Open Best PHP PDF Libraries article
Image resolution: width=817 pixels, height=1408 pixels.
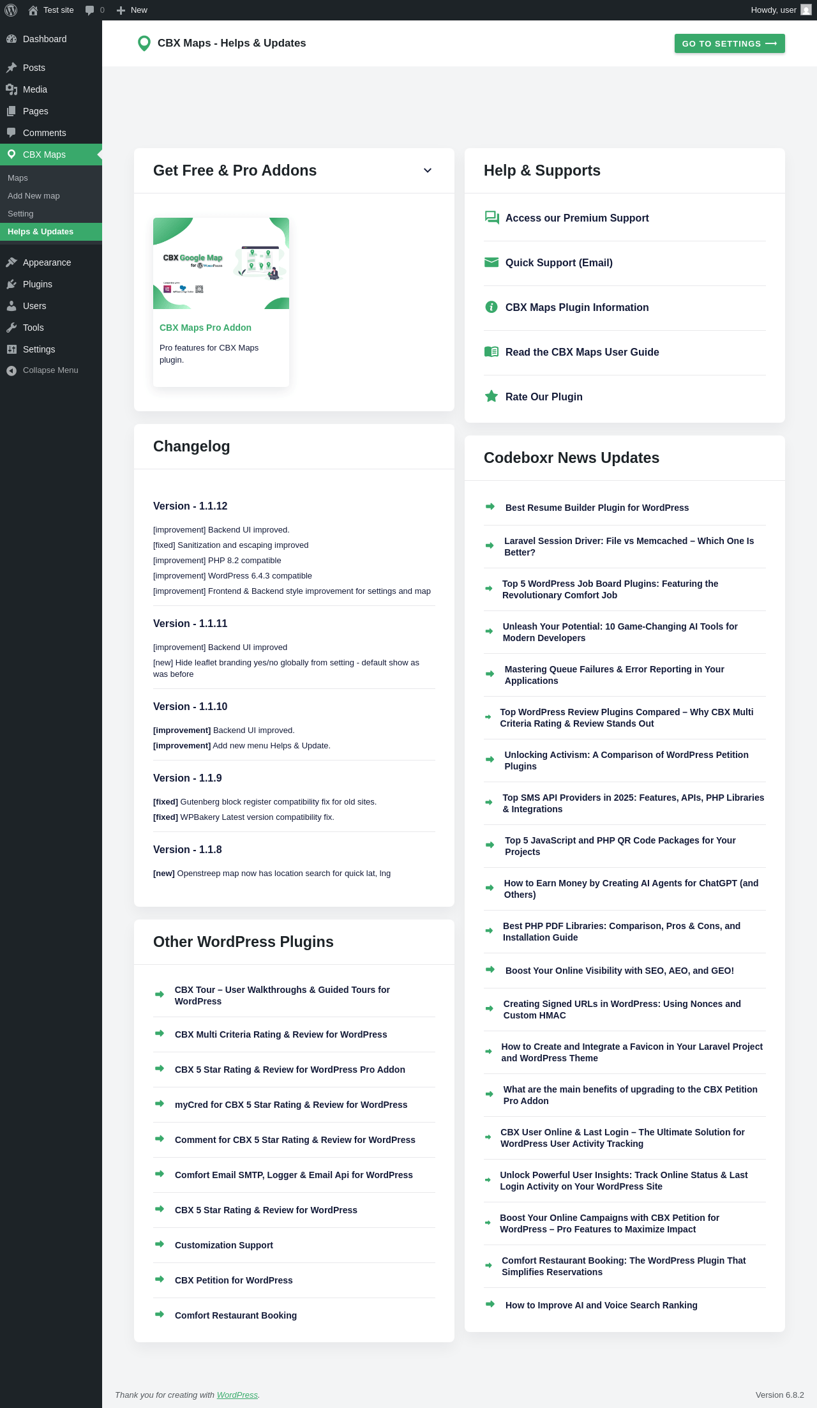pos(622,932)
